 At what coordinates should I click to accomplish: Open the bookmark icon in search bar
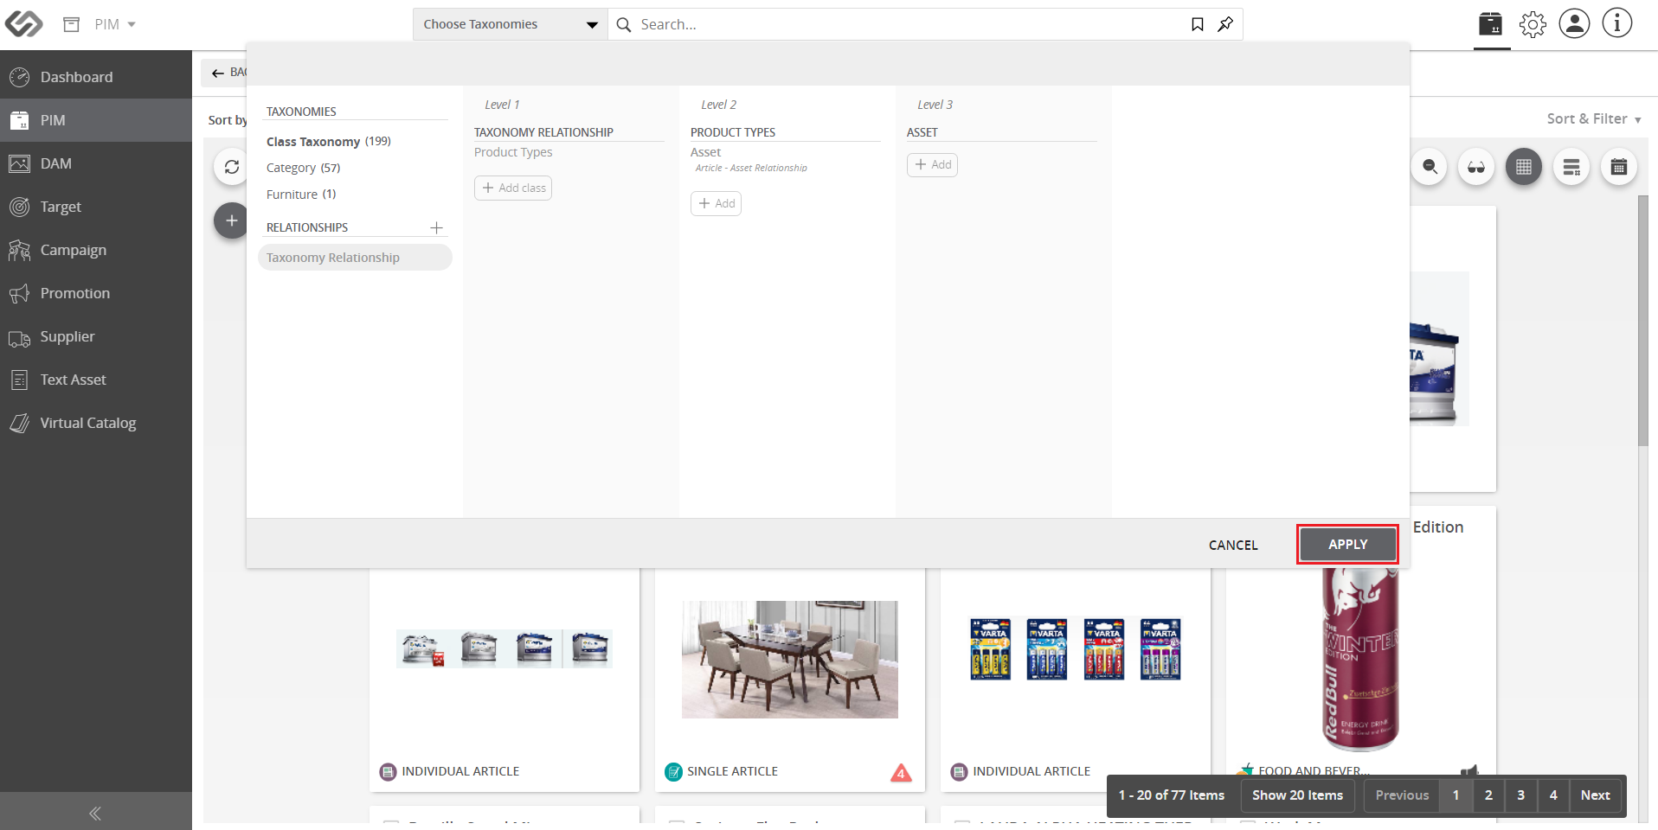coord(1198,24)
